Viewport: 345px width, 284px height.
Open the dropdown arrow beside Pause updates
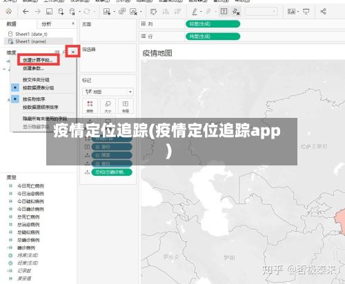click(80, 12)
